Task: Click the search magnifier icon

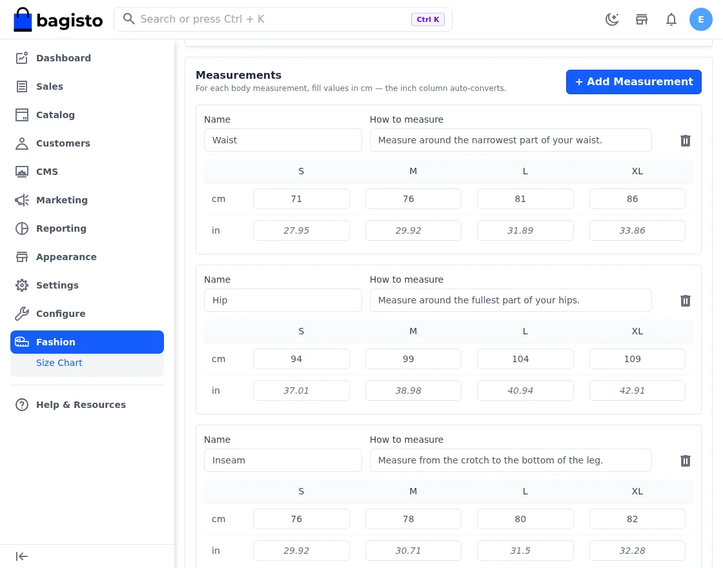Action: point(128,19)
